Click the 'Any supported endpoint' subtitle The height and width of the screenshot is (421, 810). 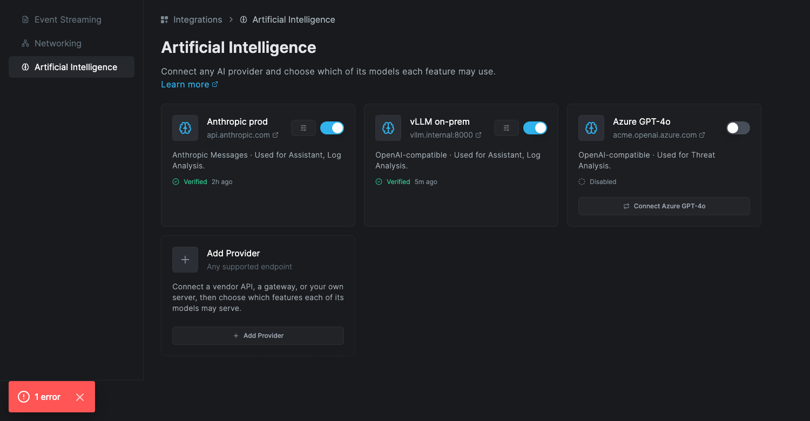pyautogui.click(x=249, y=267)
